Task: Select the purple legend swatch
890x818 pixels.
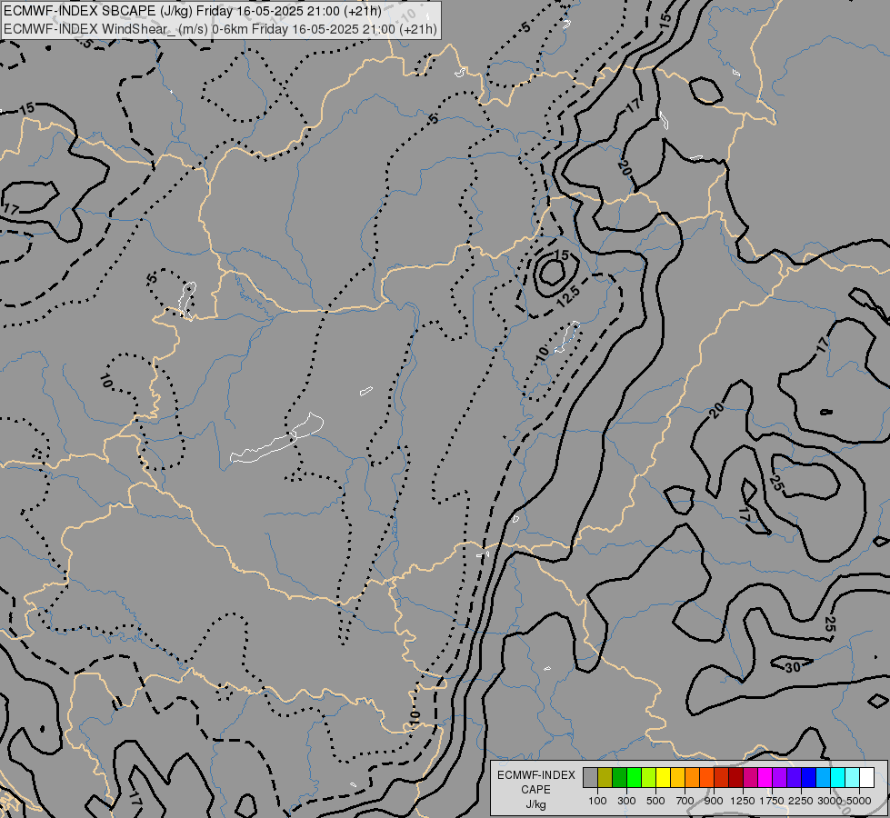Action: (780, 777)
